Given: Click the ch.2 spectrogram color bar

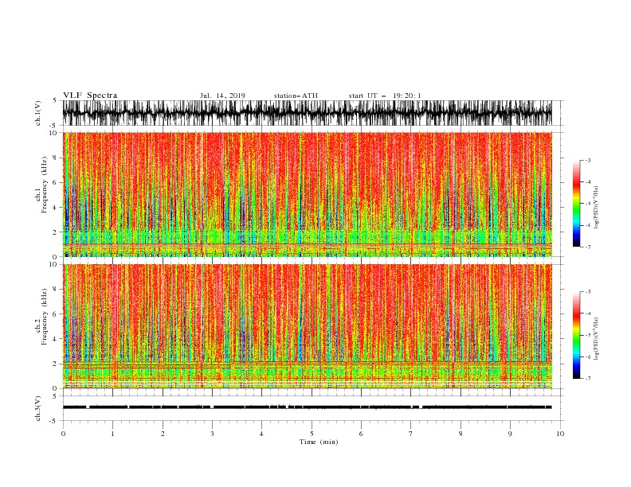Looking at the screenshot, I should point(576,335).
